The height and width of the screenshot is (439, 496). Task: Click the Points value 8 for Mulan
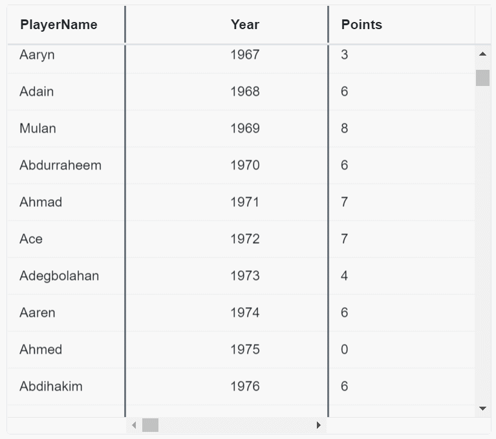(345, 129)
